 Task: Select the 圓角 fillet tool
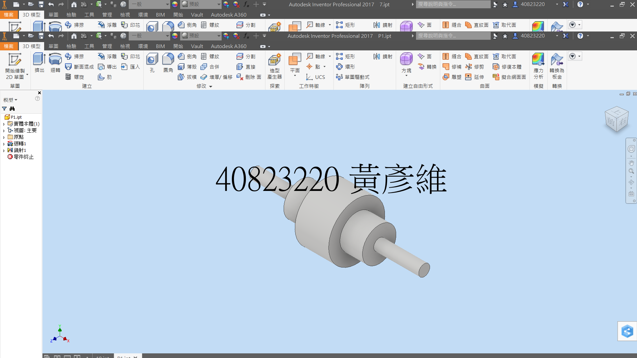tap(168, 63)
